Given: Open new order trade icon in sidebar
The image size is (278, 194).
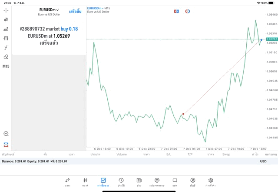Looking at the screenshot, I should tap(6, 145).
